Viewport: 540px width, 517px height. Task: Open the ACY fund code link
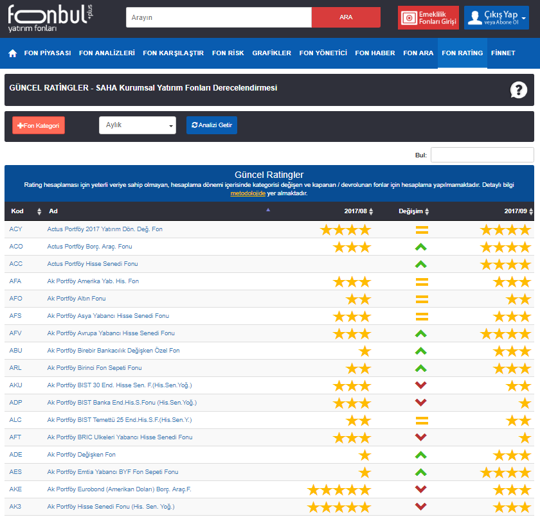[x=15, y=229]
